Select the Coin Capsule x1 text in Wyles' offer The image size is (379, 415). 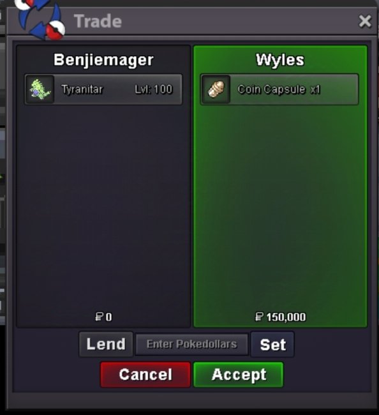tap(279, 89)
